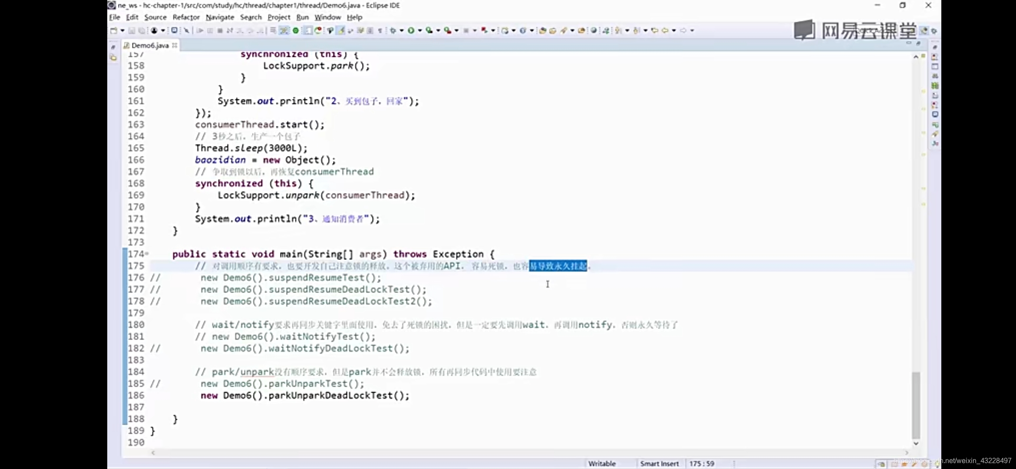This screenshot has width=1016, height=469.
Task: Click the bug-shaped Debug launch icon
Action: click(393, 30)
